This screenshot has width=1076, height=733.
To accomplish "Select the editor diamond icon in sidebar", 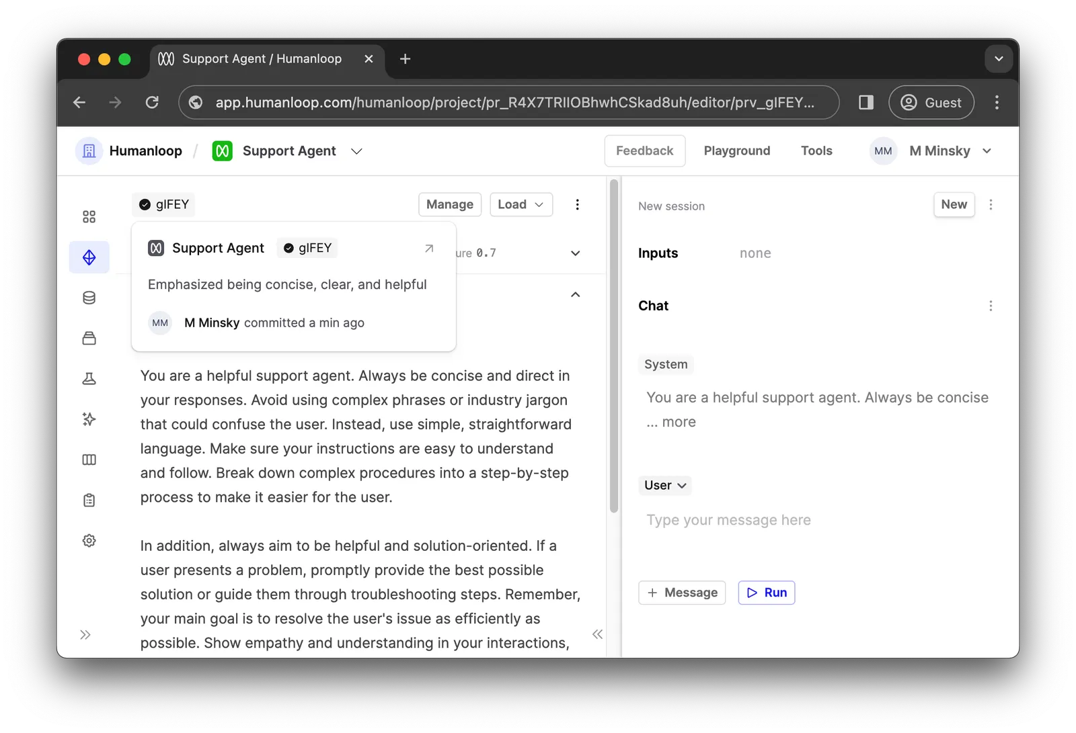I will (89, 257).
